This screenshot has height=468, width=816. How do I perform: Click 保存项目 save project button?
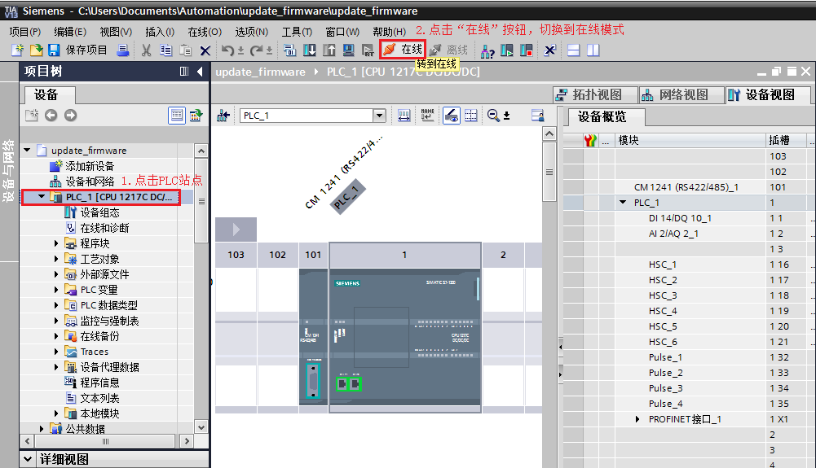click(77, 50)
